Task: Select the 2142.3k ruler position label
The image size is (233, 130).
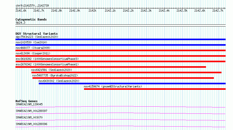Action: pyautogui.click(x=146, y=11)
